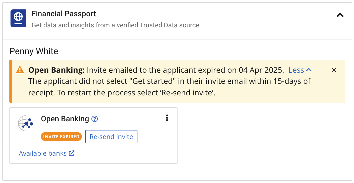Click the orange warning triangle icon

[x=20, y=70]
